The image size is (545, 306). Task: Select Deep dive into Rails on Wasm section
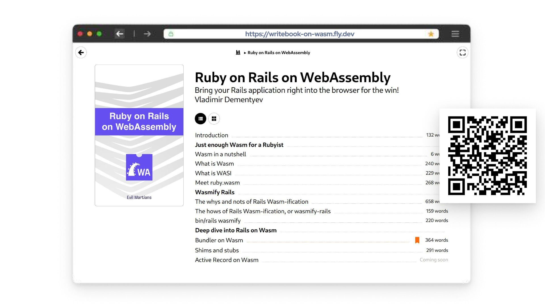tap(236, 230)
